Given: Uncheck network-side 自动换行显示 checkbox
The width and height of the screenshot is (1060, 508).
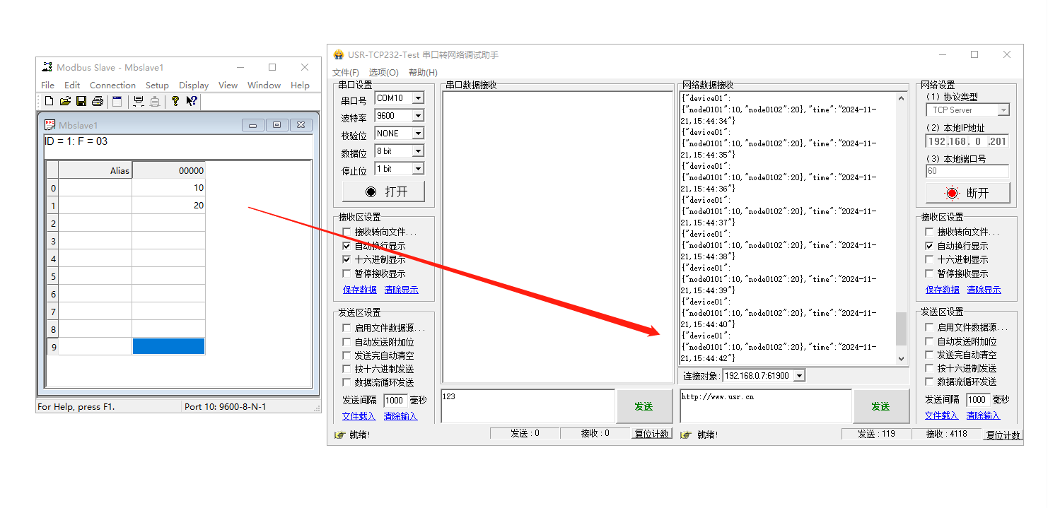Looking at the screenshot, I should [929, 246].
